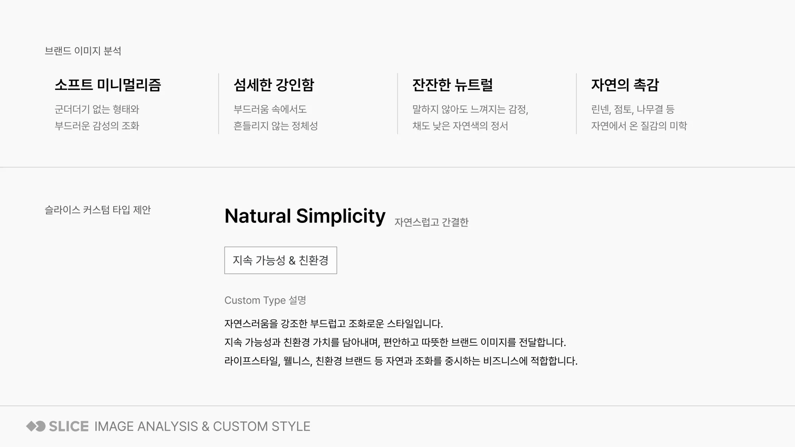Click the '자연스럽고 간결한' subtitle text
795x447 pixels.
point(431,222)
